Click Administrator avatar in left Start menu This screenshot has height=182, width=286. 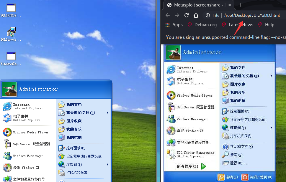pyautogui.click(x=9, y=89)
